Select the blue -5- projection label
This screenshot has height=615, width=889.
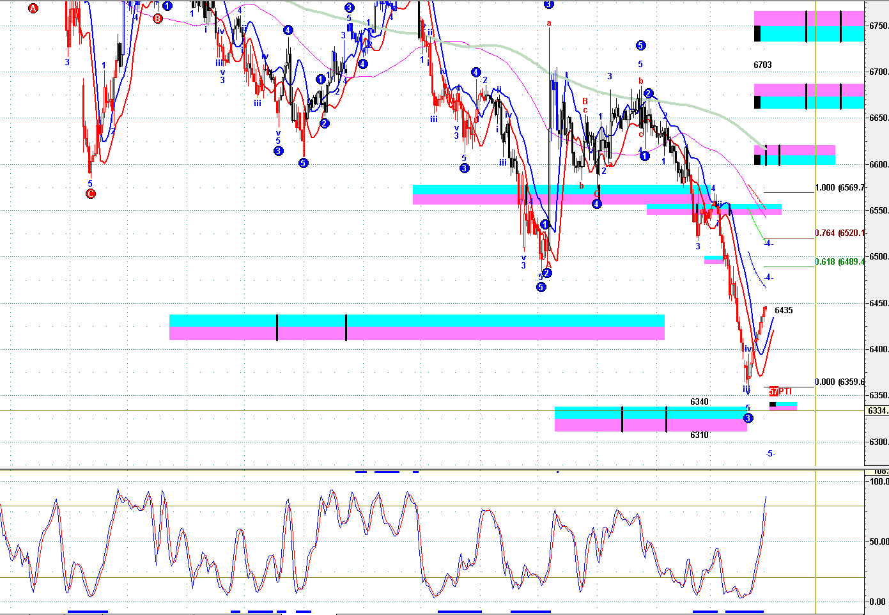770,454
